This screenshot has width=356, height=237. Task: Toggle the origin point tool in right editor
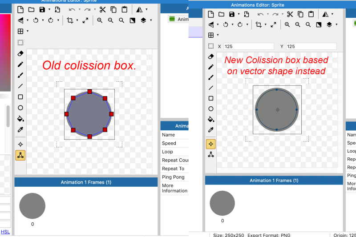[x=211, y=144]
